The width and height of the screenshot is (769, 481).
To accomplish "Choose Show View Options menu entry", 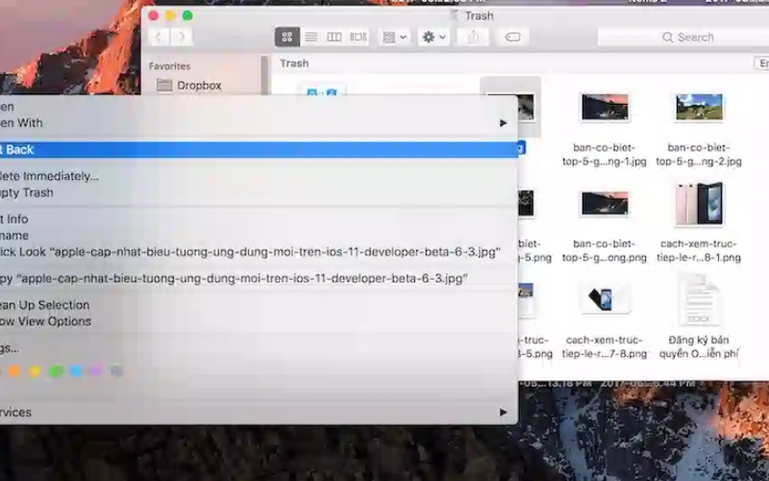I will click(x=259, y=321).
